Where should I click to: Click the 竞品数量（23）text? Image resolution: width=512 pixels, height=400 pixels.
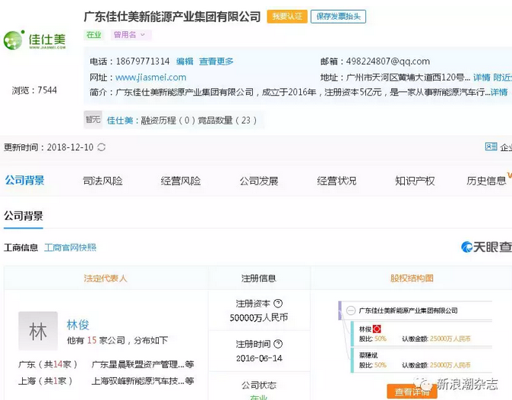[x=227, y=121]
